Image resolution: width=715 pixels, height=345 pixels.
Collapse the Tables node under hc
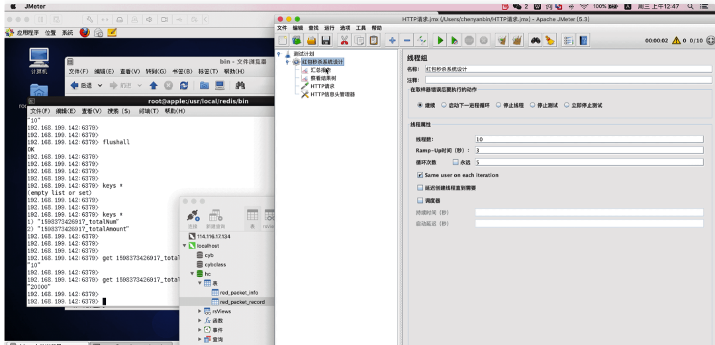point(200,283)
